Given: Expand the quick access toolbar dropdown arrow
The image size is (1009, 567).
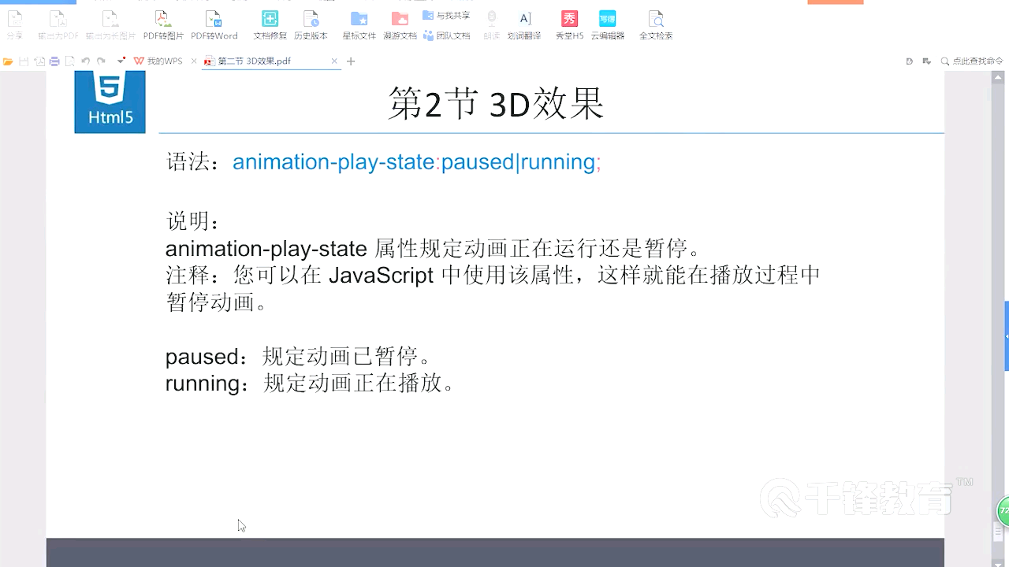Looking at the screenshot, I should point(121,61).
